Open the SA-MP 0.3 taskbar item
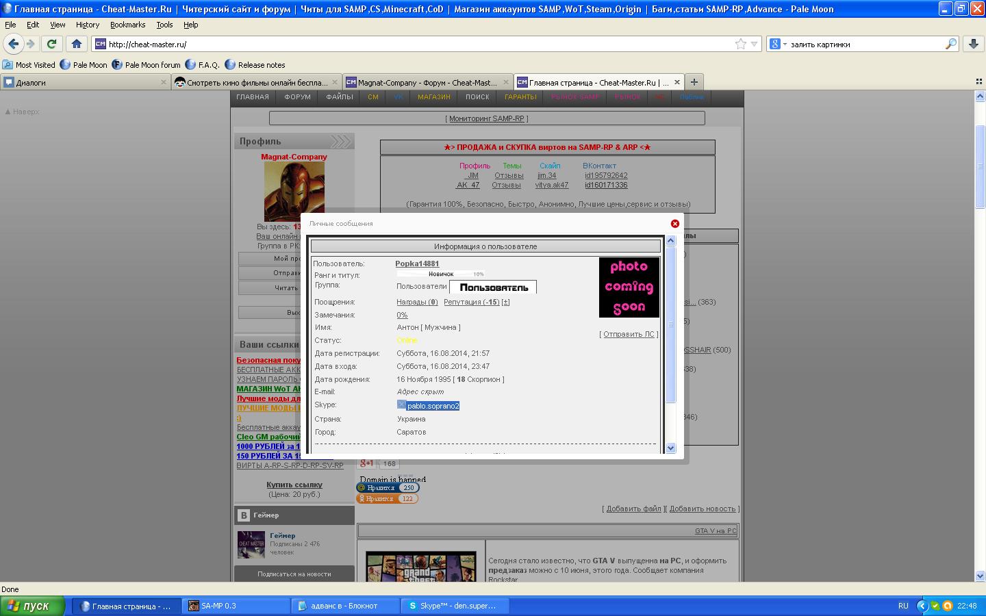Viewport: 986px width, 616px height. (236, 606)
